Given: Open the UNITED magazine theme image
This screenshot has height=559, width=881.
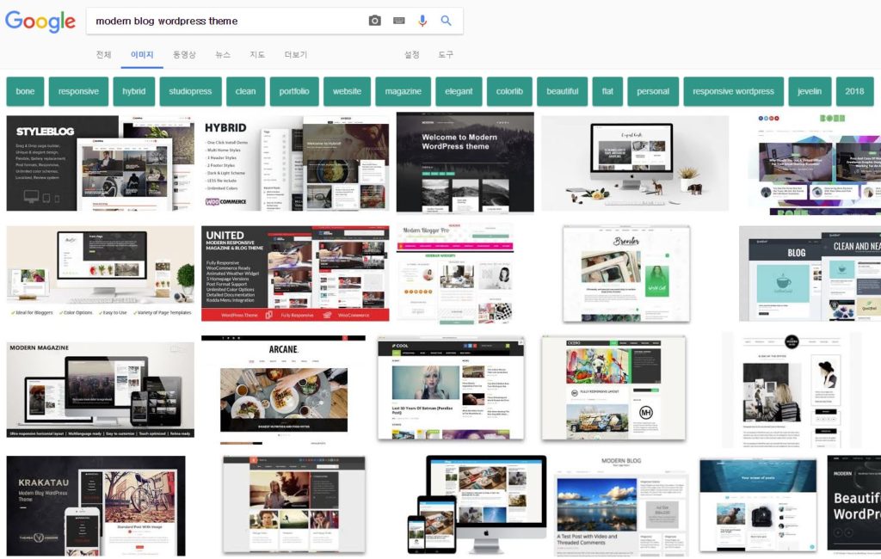Looking at the screenshot, I should (x=295, y=273).
